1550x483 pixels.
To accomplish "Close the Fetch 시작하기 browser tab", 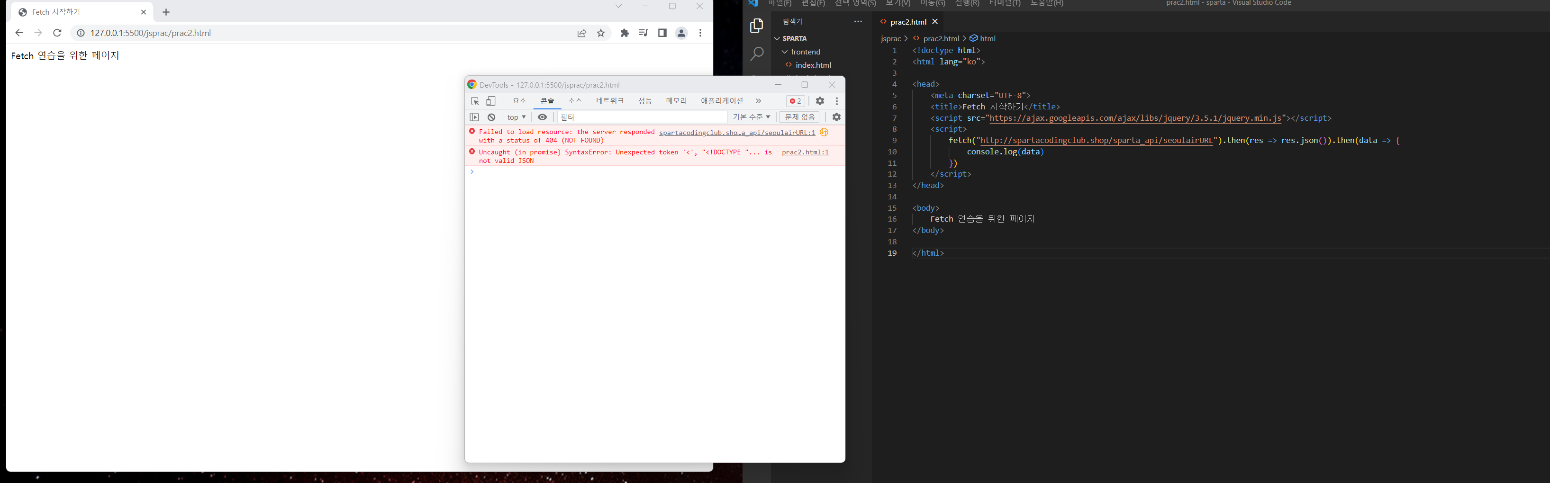I will point(143,12).
